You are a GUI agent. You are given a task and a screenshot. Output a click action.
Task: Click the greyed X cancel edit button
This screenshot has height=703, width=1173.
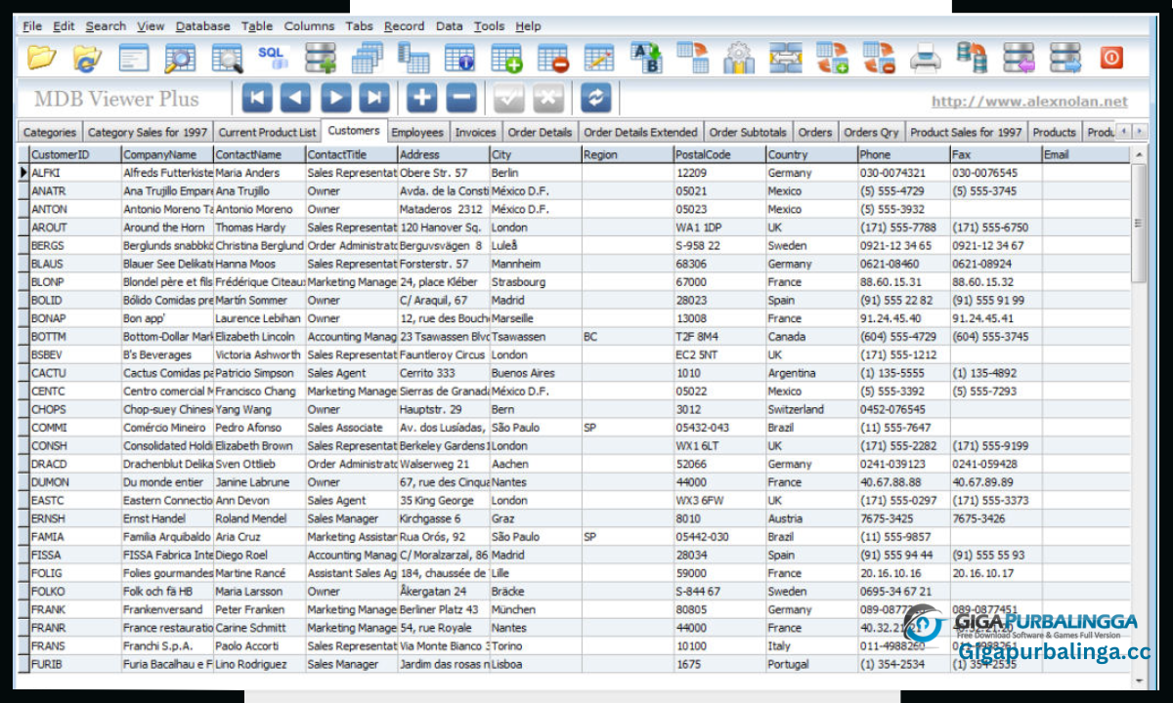click(548, 99)
